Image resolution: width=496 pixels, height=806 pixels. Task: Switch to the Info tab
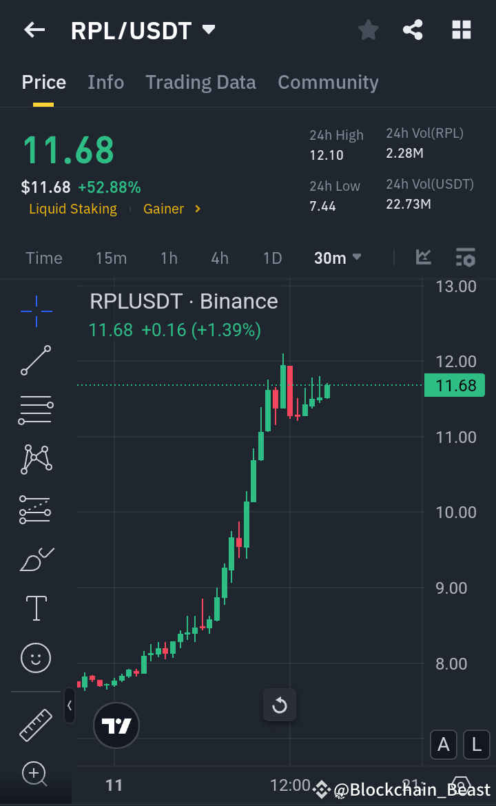[x=105, y=82]
